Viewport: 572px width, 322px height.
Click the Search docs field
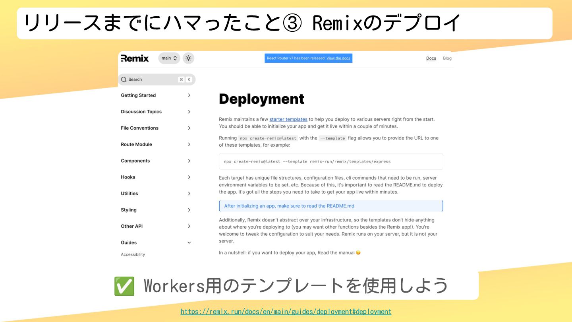coord(157,80)
